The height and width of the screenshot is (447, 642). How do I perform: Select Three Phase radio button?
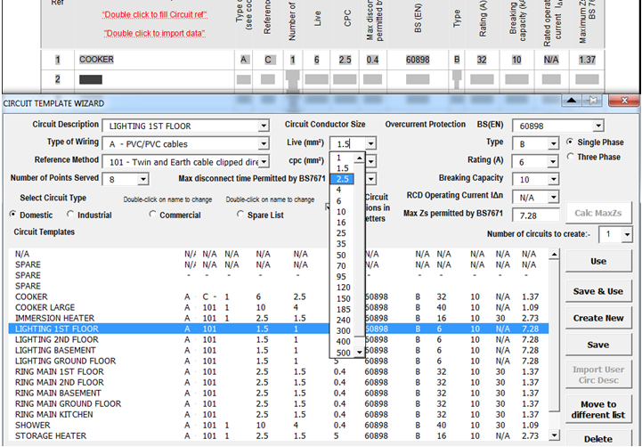pos(572,158)
